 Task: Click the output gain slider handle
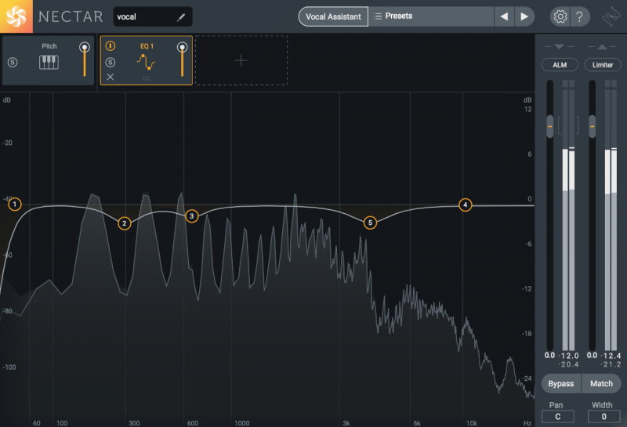click(593, 126)
